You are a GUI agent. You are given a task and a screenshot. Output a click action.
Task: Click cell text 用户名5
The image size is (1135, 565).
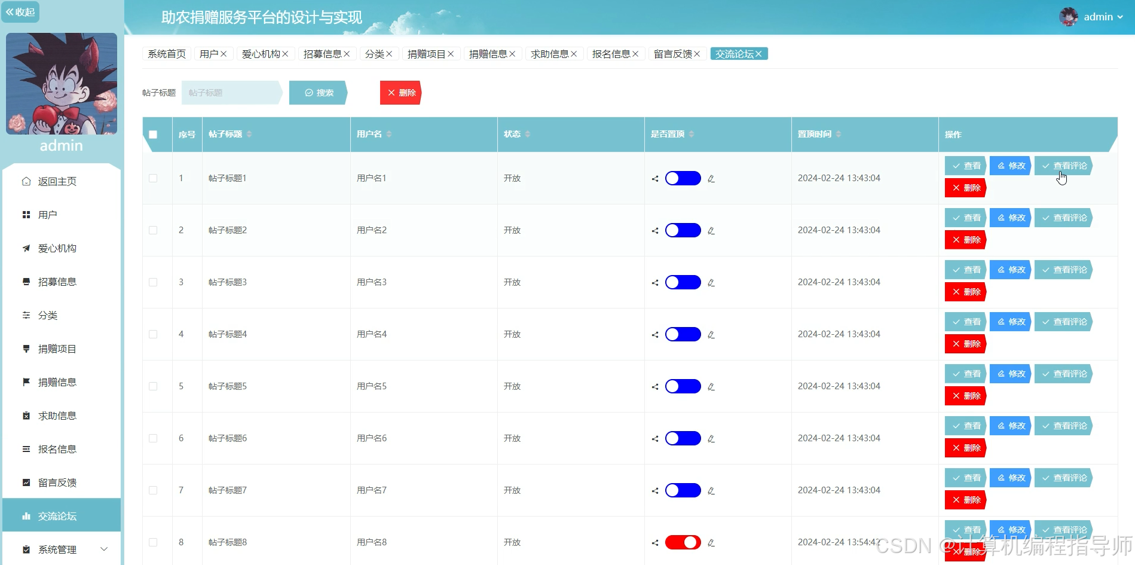coord(372,386)
